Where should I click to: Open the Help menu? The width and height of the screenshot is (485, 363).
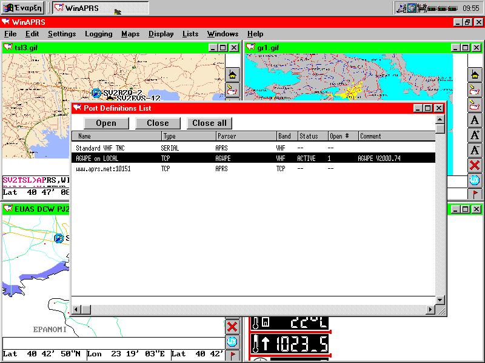(x=255, y=34)
